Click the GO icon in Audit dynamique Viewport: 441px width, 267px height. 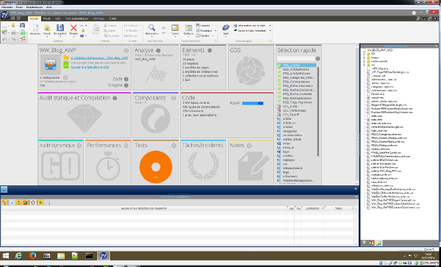[60, 166]
